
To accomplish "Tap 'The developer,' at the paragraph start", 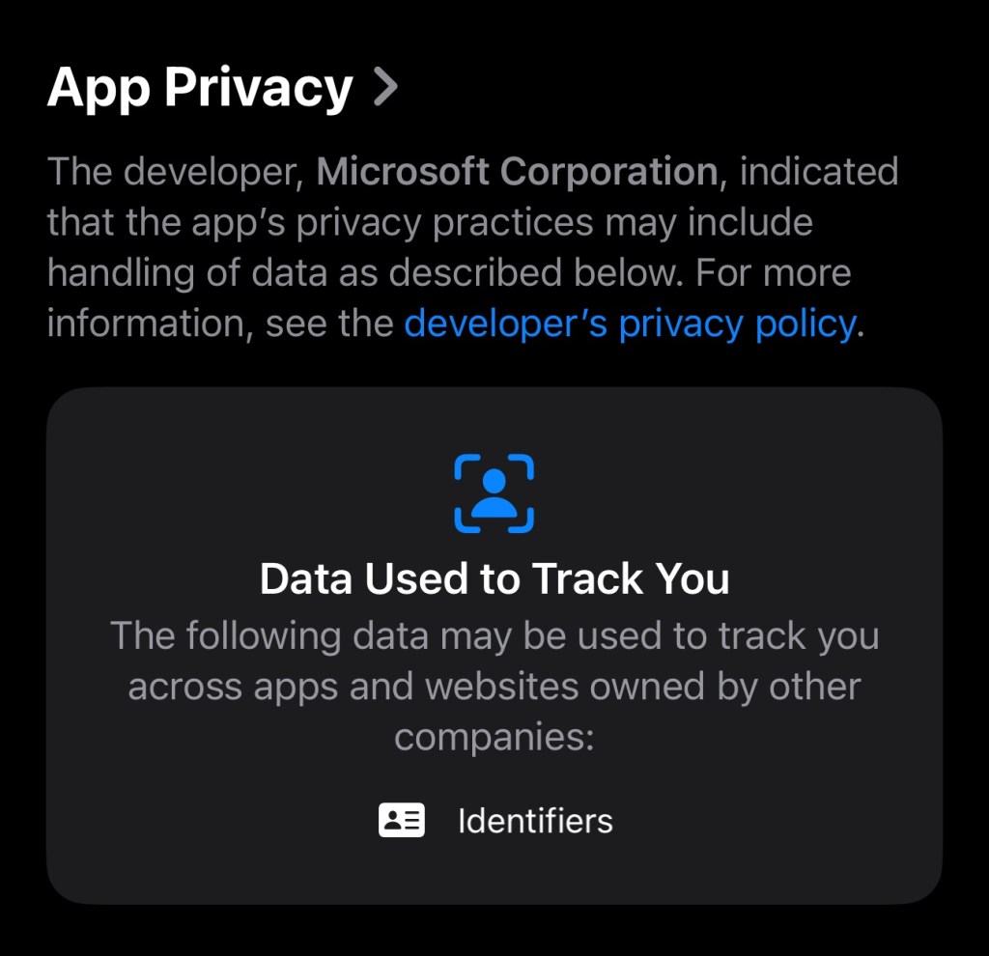I will pos(178,172).
